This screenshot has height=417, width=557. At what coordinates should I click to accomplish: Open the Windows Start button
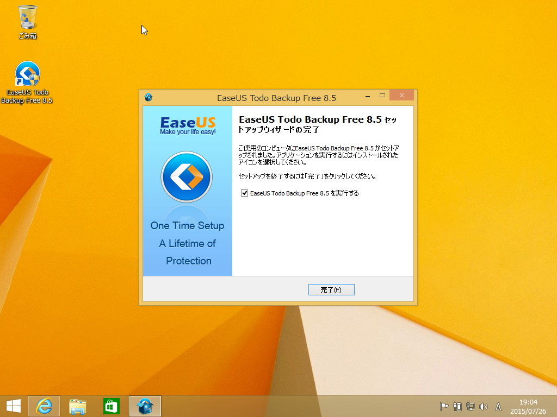14,406
